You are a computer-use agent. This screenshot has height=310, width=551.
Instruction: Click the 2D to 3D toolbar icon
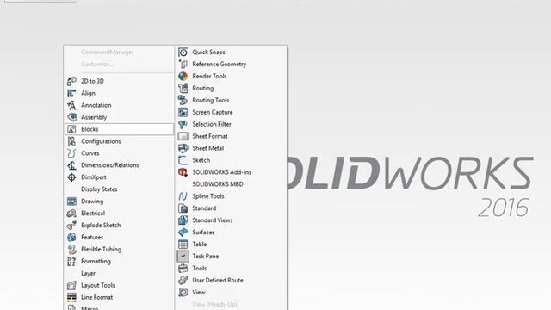click(71, 81)
